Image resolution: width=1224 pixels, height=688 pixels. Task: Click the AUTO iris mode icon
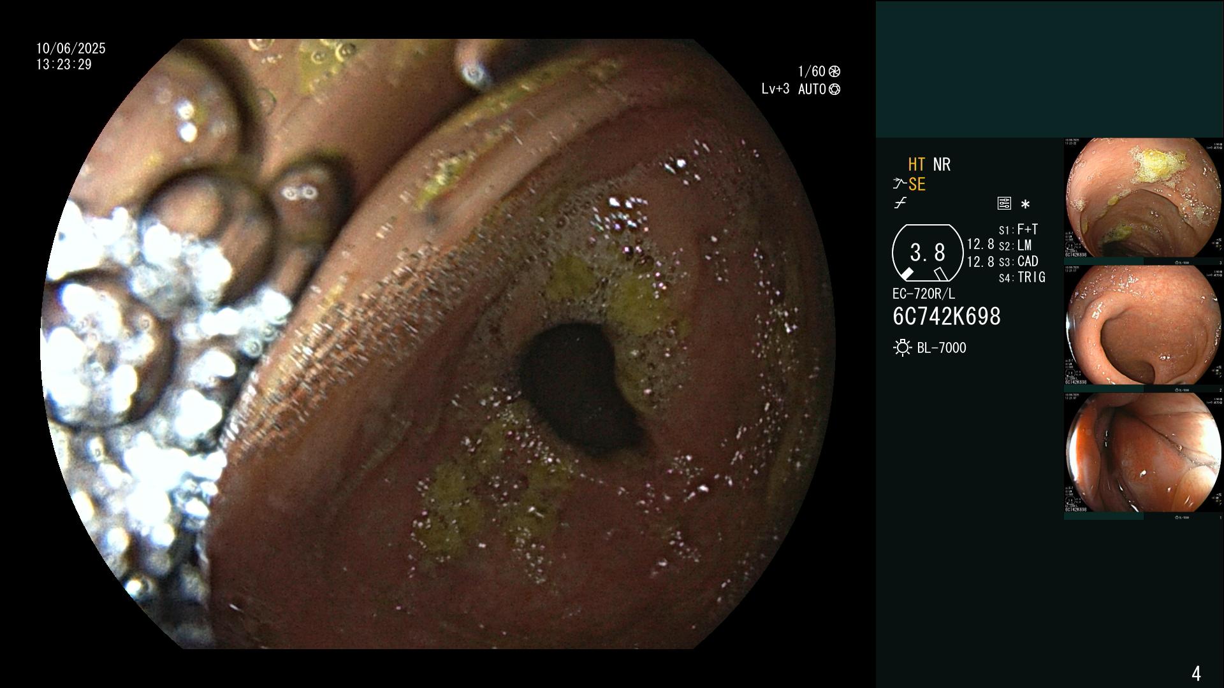(x=834, y=89)
